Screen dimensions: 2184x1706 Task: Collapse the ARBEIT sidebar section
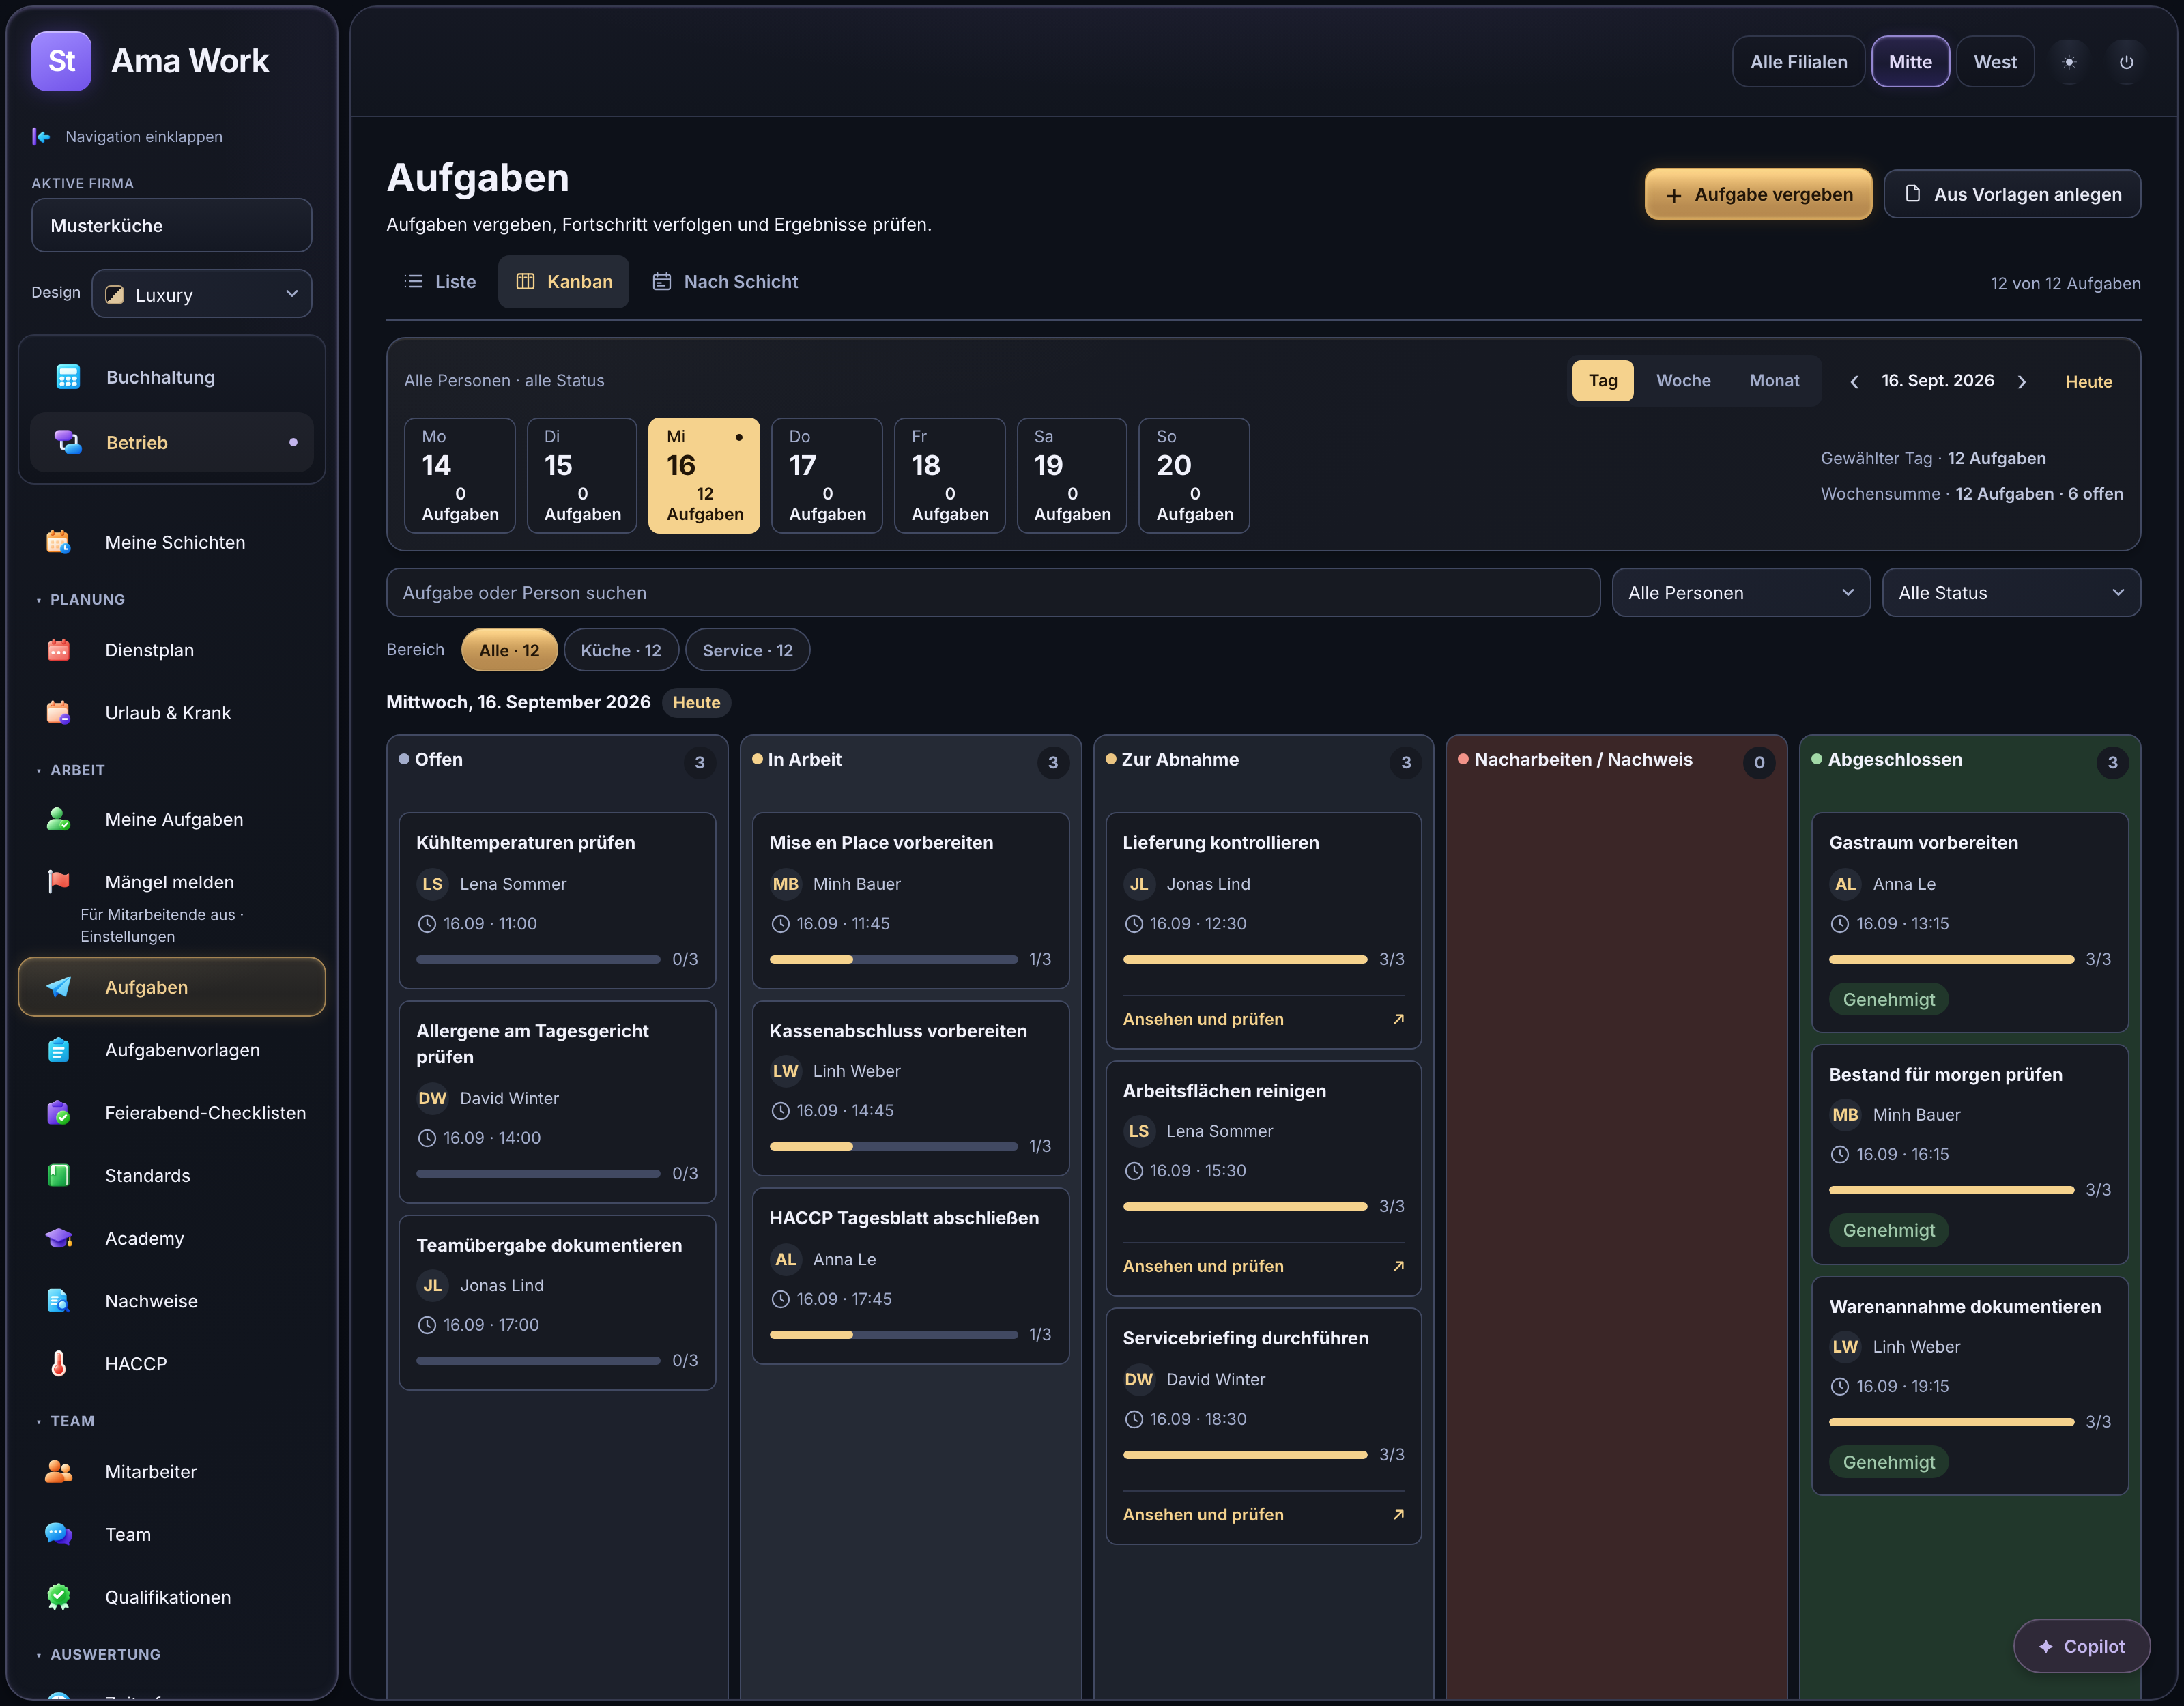pyautogui.click(x=70, y=770)
